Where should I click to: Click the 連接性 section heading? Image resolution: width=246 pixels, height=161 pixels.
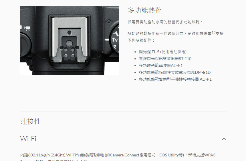pyautogui.click(x=30, y=122)
